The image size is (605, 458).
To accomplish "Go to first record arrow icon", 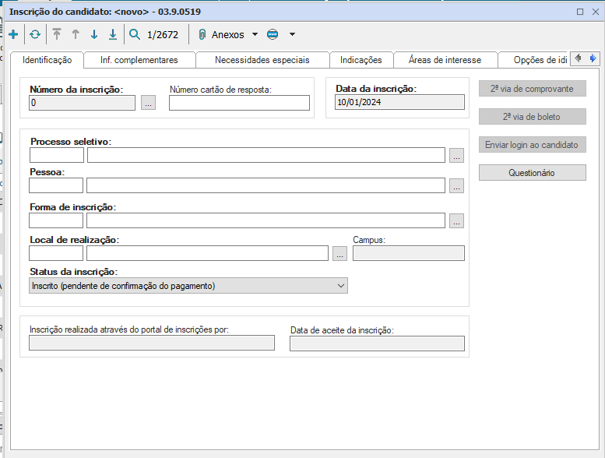I will [57, 34].
